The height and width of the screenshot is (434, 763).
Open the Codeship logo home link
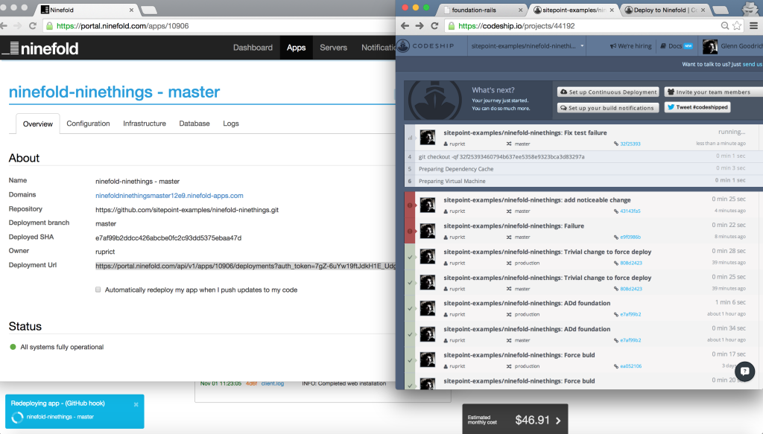point(425,46)
